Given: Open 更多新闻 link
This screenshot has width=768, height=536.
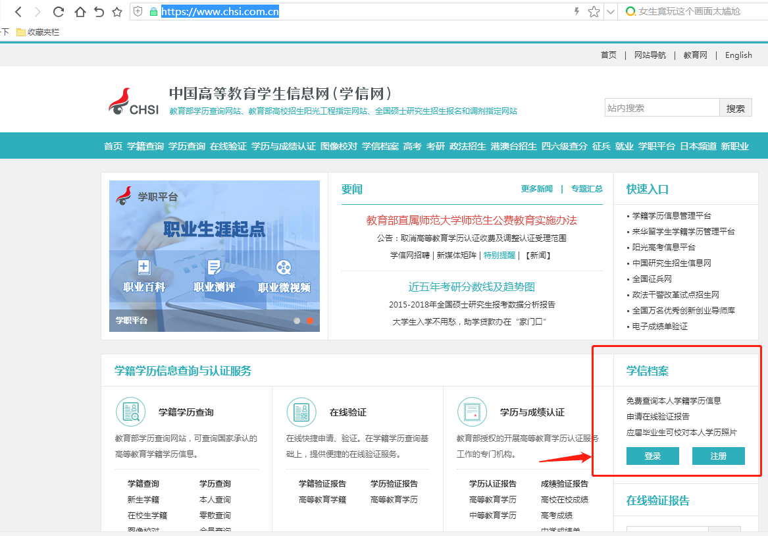Looking at the screenshot, I should tap(536, 189).
